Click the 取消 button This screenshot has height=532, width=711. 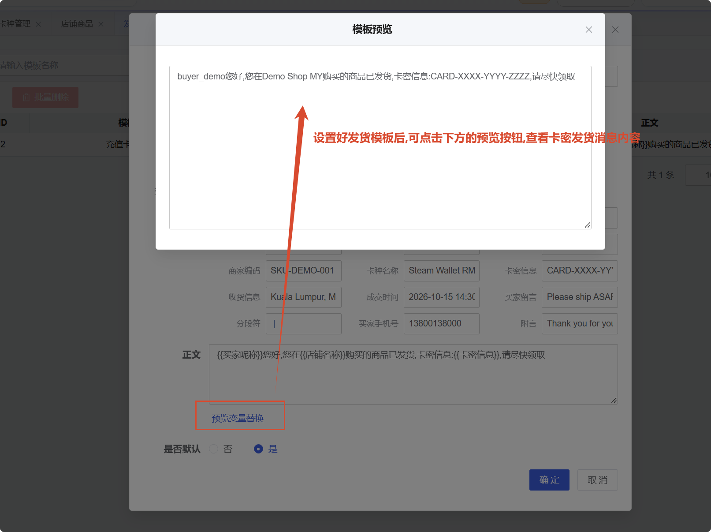[597, 480]
